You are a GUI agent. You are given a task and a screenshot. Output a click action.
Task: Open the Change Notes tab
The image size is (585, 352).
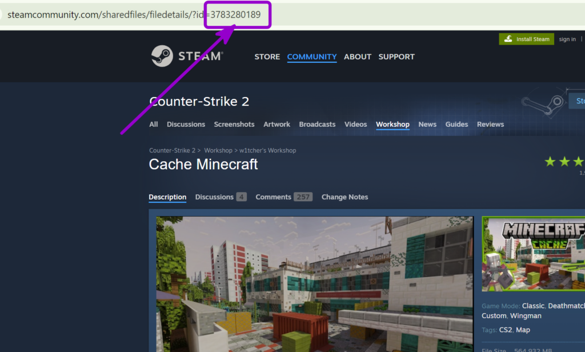click(x=344, y=197)
